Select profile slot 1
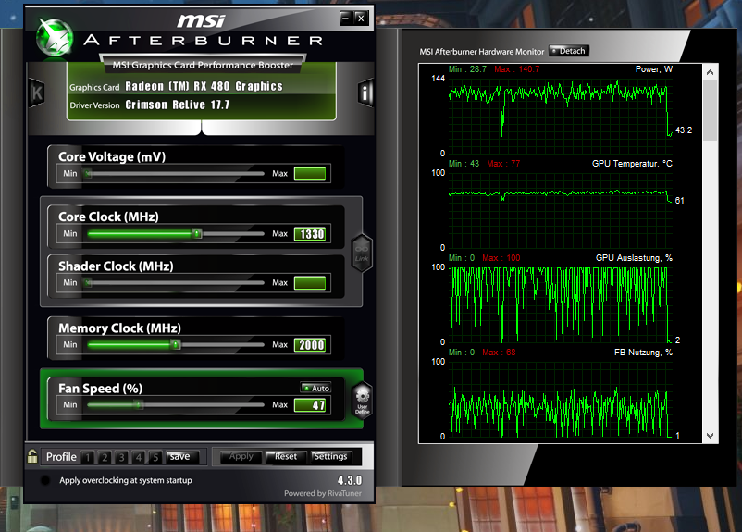This screenshot has height=532, width=742. [x=88, y=457]
